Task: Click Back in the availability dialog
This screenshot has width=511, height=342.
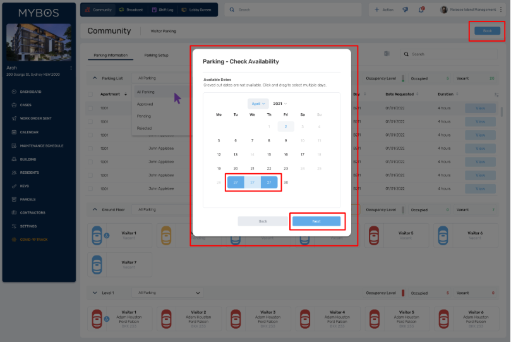Action: (263, 221)
